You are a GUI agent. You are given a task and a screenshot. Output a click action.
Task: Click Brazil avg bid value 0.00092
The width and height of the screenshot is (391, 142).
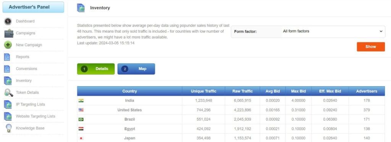click(273, 120)
